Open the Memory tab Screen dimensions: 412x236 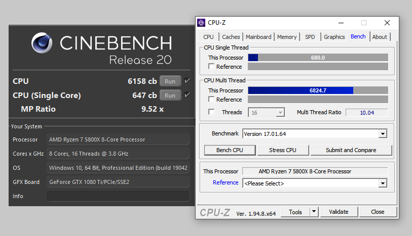(287, 37)
